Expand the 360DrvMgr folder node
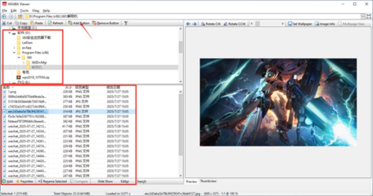Viewport: 373px width, 196px height. pos(24,62)
